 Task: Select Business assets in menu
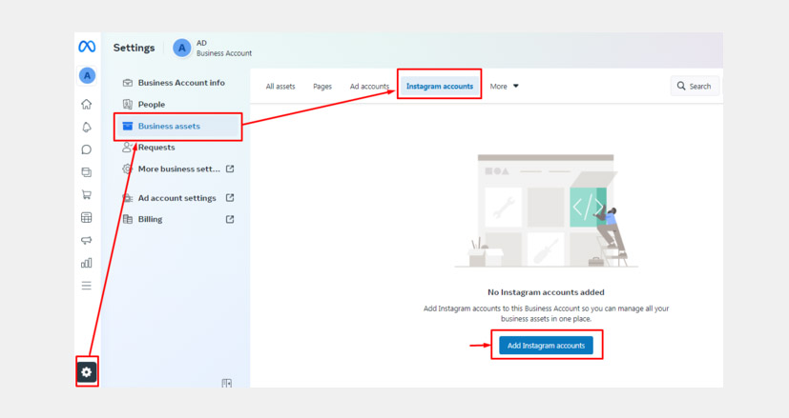pyautogui.click(x=178, y=126)
